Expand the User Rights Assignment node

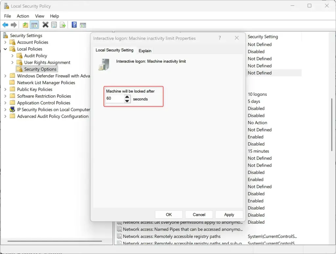point(12,62)
